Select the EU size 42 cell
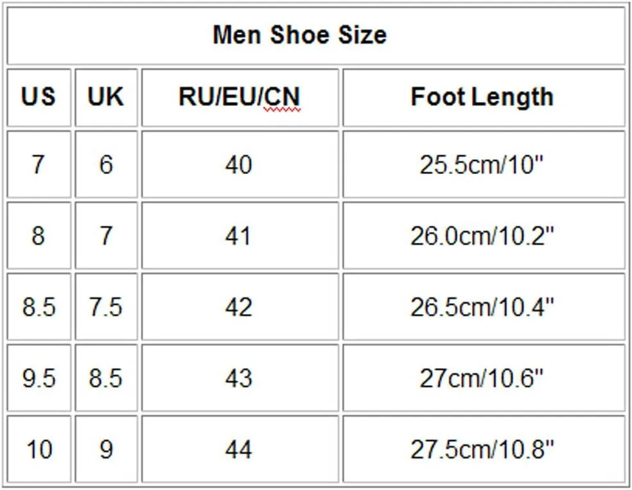The image size is (632, 490). click(240, 307)
